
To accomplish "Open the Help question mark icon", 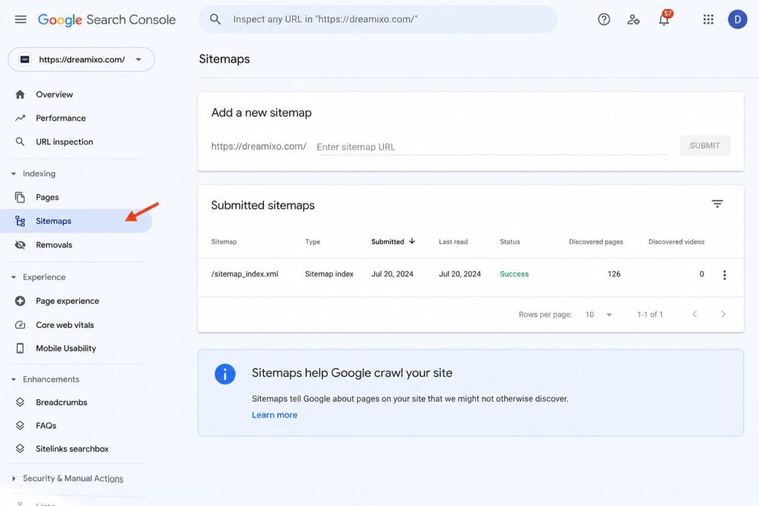I will [603, 19].
